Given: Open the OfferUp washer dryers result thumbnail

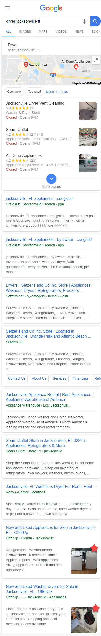Looking at the screenshot, I should (84, 620).
